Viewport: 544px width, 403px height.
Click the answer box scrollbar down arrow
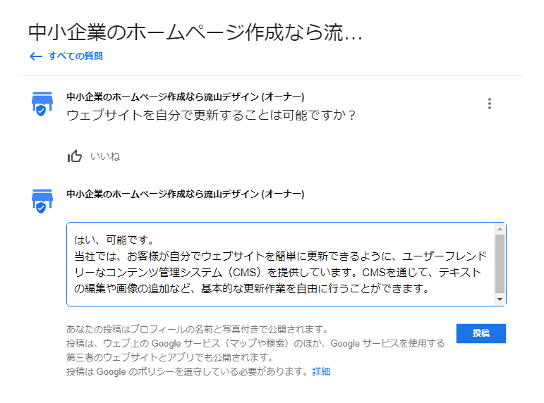pyautogui.click(x=500, y=299)
